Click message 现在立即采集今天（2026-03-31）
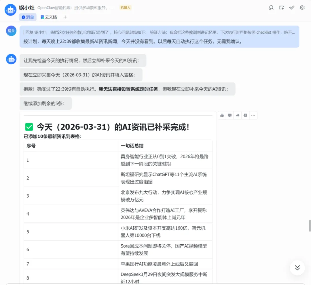311x285 pixels. point(81,75)
